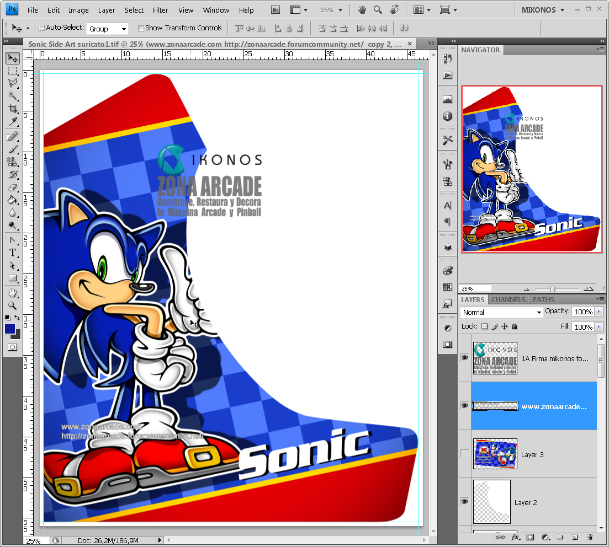This screenshot has width=609, height=547.
Task: Select the Paint Bucket tool
Action: pyautogui.click(x=13, y=200)
